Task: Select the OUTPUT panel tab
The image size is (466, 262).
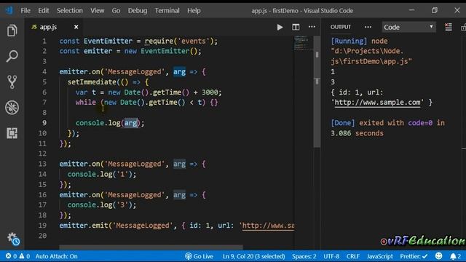Action: pyautogui.click(x=341, y=27)
